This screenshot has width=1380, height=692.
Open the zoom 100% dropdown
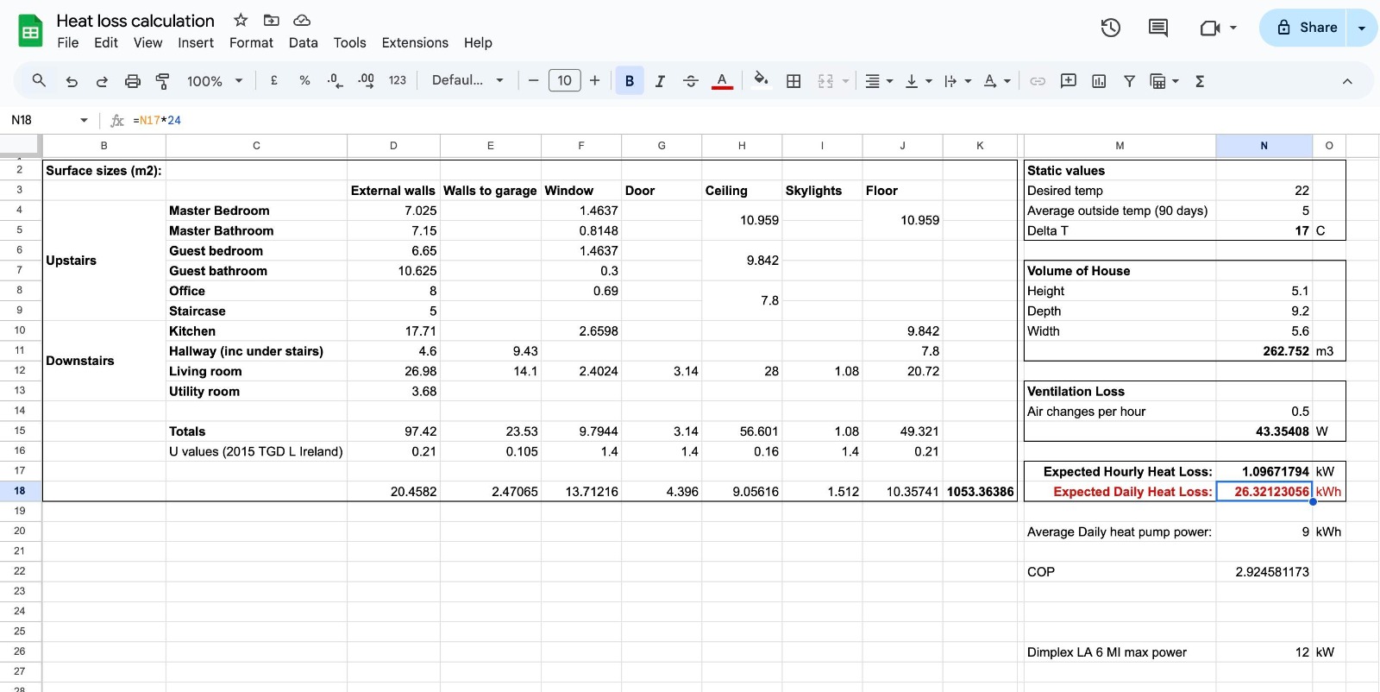(x=214, y=81)
